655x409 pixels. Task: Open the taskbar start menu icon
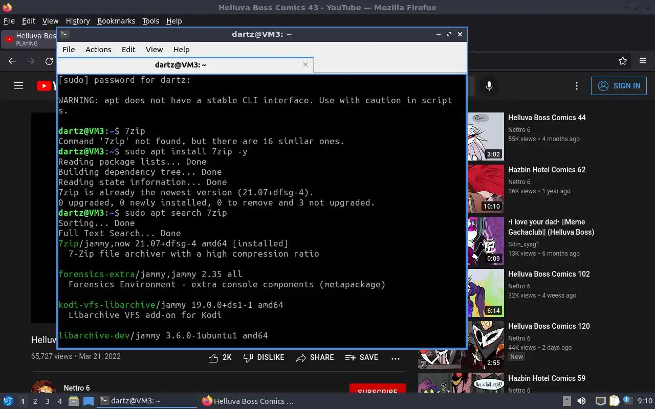[8, 401]
